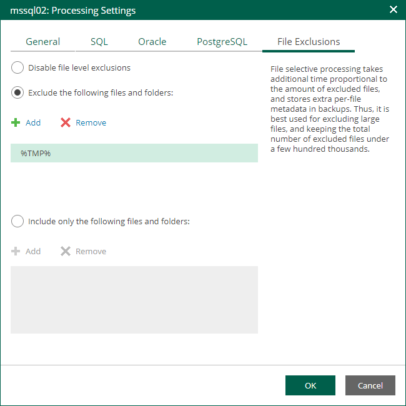Click the disabled Remove link for inclusions
The image size is (406, 406).
coord(91,252)
